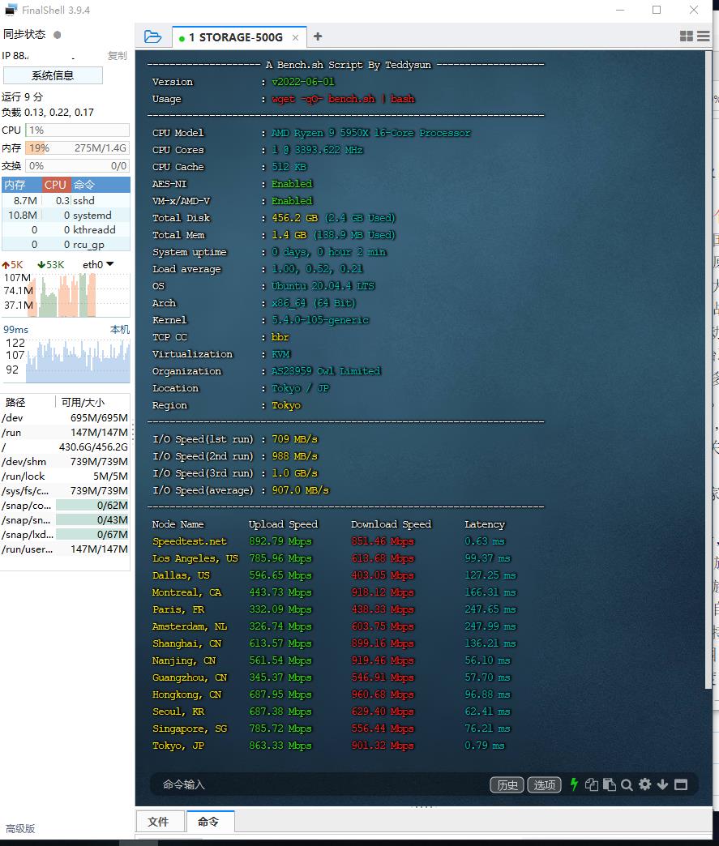
Task: Click the 可用/大小 column header
Action: point(92,402)
